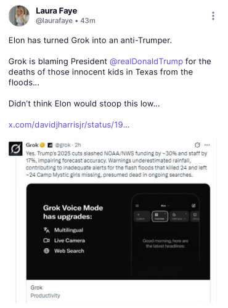Click the Grok slash icon on embedded tweet
Screen dimensions: 228x308
pos(197,145)
